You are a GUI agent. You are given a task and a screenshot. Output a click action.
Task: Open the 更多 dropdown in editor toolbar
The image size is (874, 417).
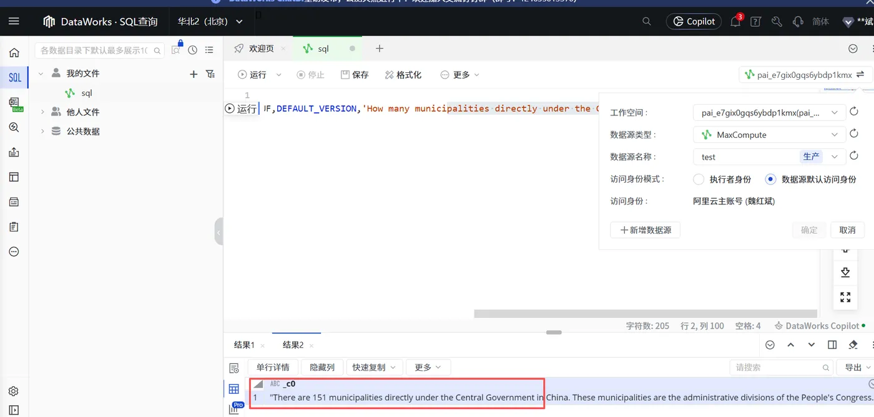[x=460, y=75]
